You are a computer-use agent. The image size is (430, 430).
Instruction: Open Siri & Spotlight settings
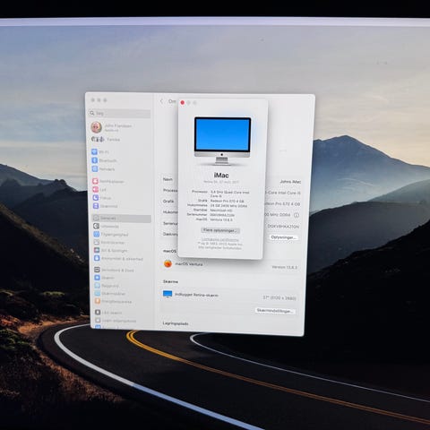(x=111, y=251)
